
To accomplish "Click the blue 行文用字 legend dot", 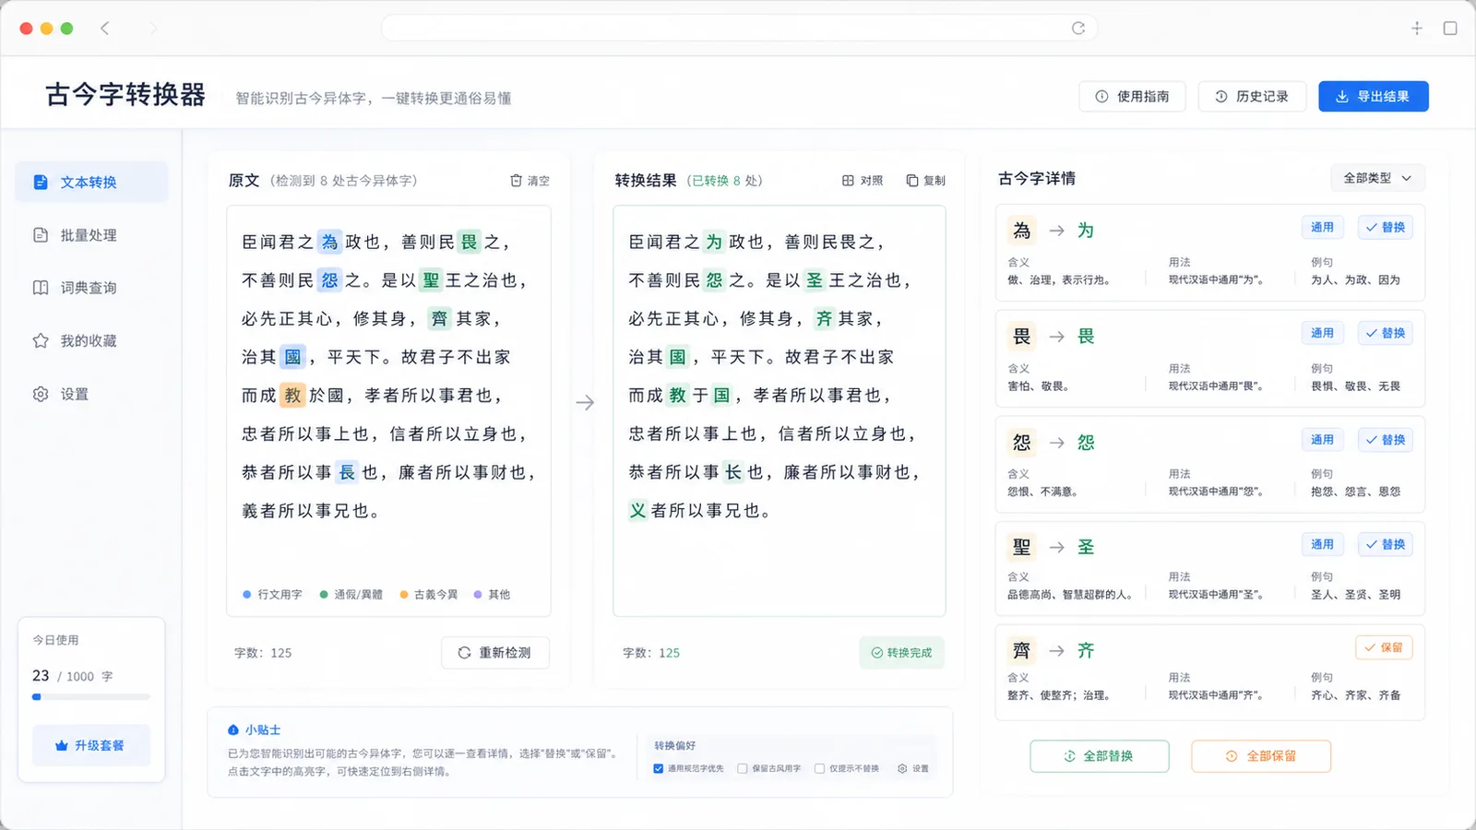I will coord(246,595).
